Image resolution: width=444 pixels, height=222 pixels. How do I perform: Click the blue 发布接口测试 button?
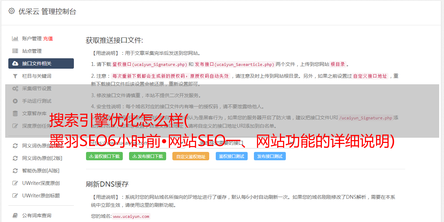click(270, 156)
